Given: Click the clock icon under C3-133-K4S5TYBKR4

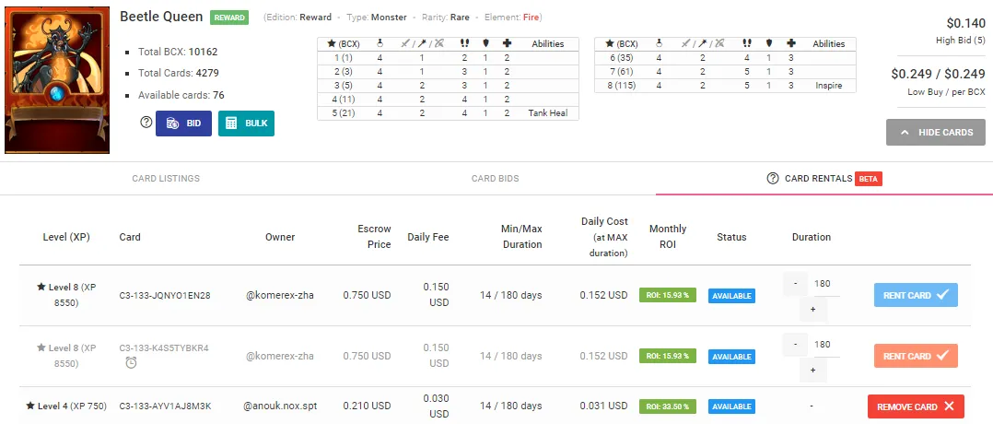Looking at the screenshot, I should (x=131, y=362).
